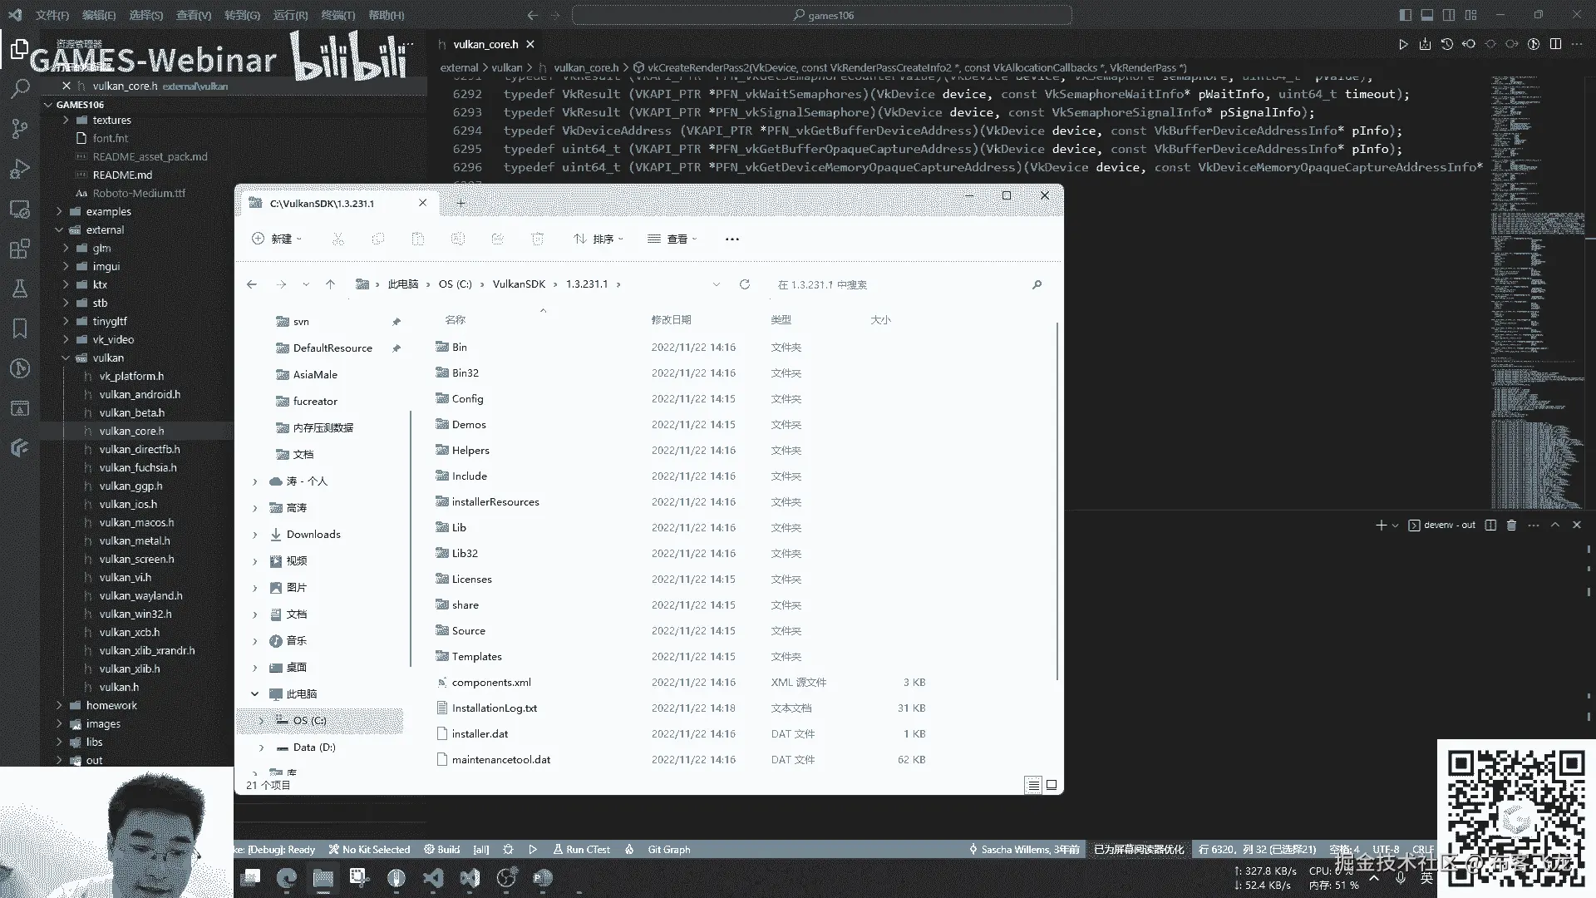Open Source Control in activity bar
The image size is (1596, 898).
pos(20,128)
